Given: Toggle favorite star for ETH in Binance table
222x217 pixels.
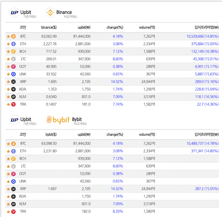Looking at the screenshot, I should (x=8, y=44).
